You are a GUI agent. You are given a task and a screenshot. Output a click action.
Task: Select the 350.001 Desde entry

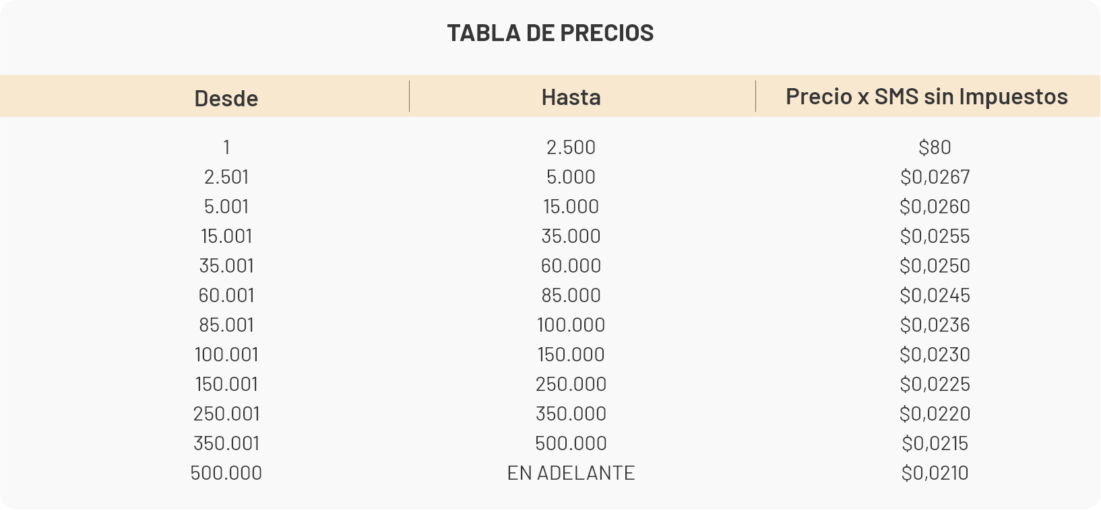click(x=226, y=443)
